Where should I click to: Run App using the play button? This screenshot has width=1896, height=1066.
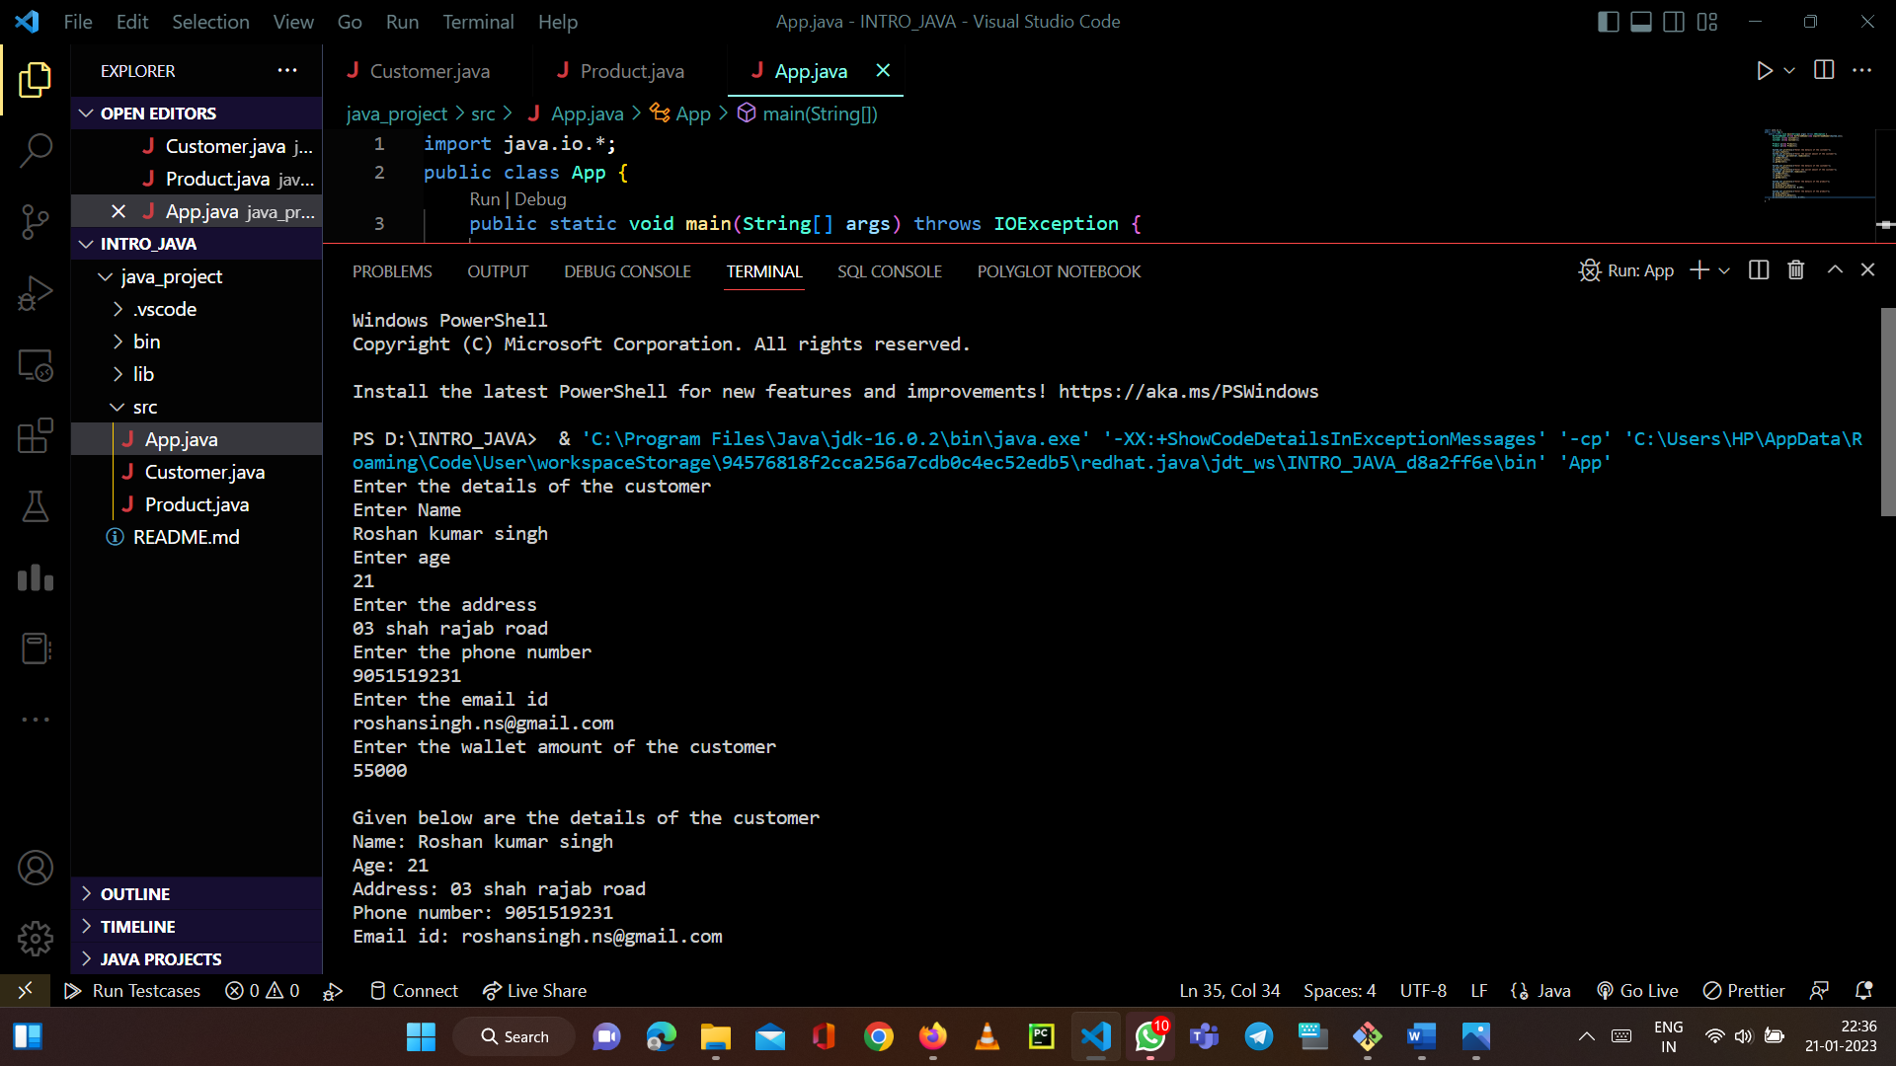[x=1765, y=70]
